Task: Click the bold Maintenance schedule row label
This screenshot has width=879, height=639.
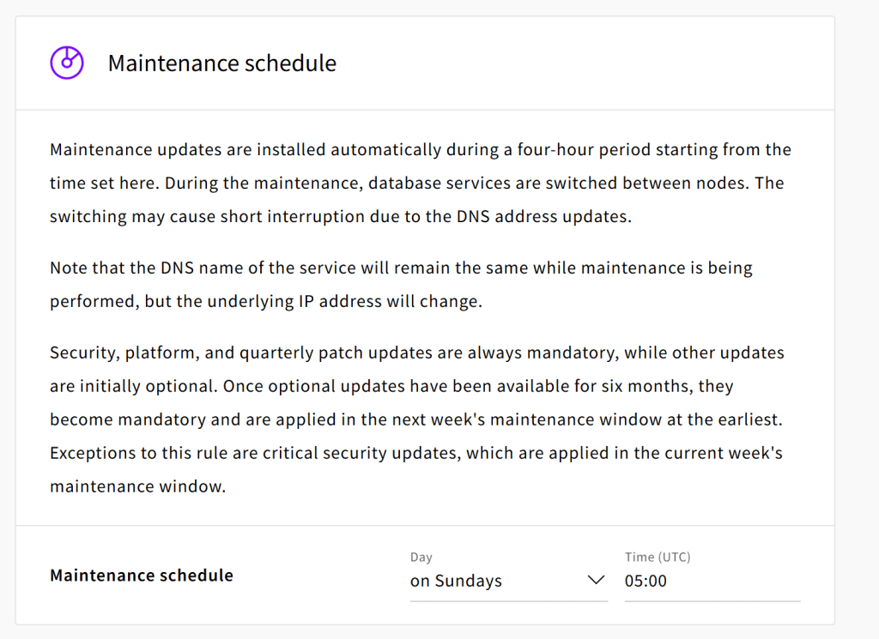Action: [142, 576]
